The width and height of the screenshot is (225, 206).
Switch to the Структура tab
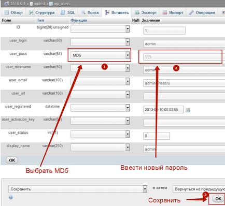pyautogui.click(x=41, y=12)
